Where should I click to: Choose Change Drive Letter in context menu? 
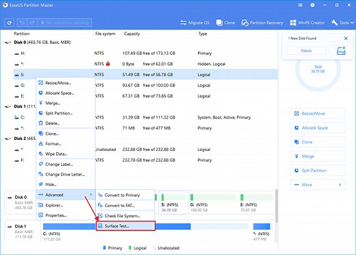coord(66,174)
